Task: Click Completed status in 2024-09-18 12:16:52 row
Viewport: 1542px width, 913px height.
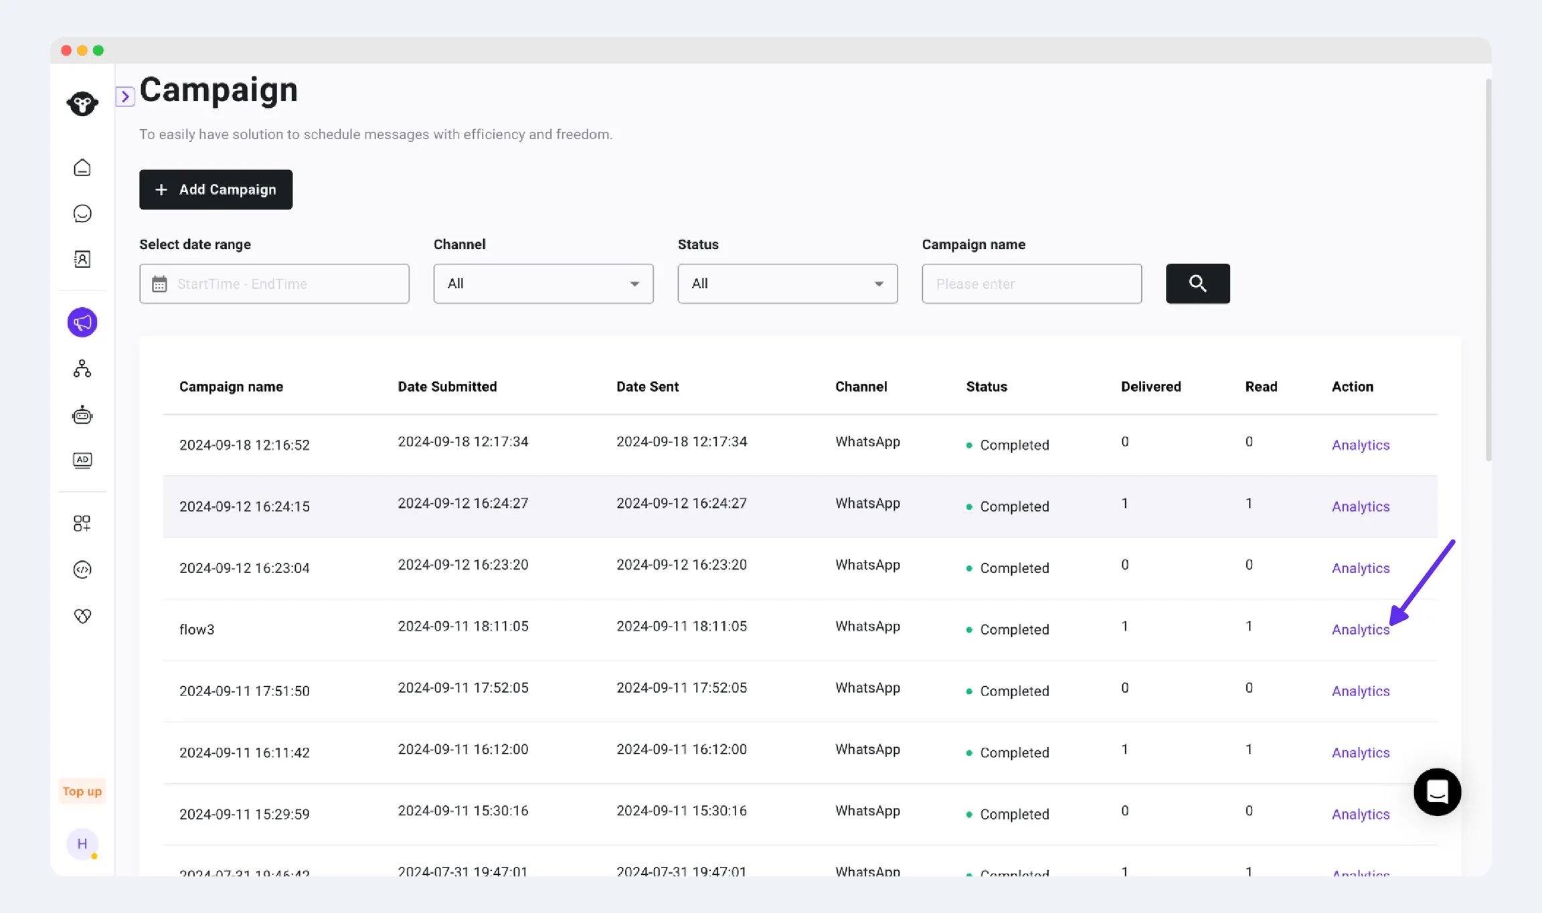Action: coord(1007,445)
